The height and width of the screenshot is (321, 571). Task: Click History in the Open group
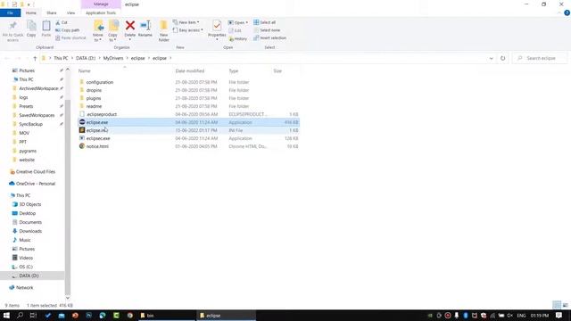(238, 38)
